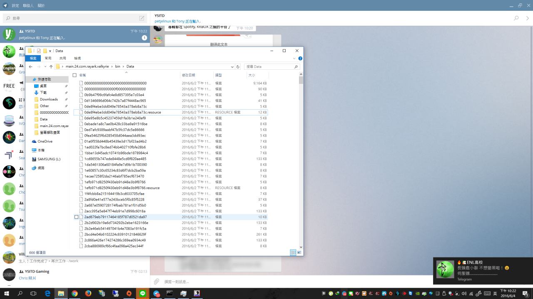Refresh the Data folder view
The width and height of the screenshot is (533, 299).
[x=238, y=66]
